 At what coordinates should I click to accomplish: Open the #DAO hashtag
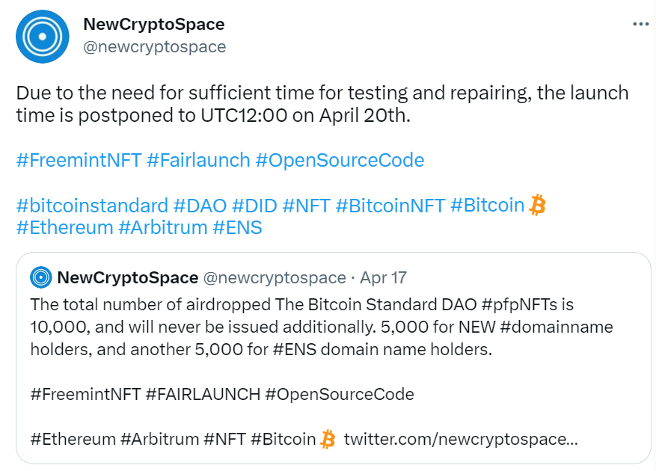tap(200, 206)
